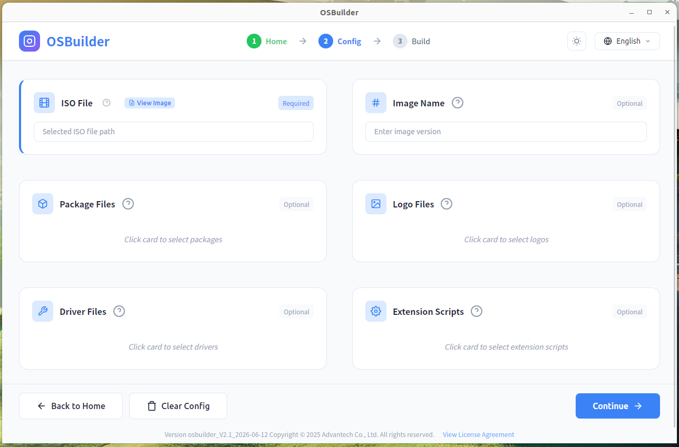Jump to the Build step
This screenshot has height=447, width=679.
411,41
